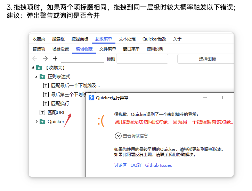Click Quicker logo in error dialog title
This screenshot has height=191, width=252.
click(91, 98)
